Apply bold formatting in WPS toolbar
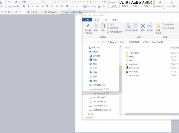This screenshot has width=179, height=133. [24, 6]
